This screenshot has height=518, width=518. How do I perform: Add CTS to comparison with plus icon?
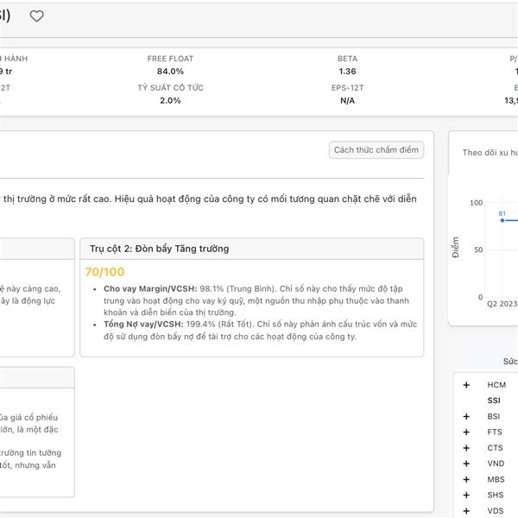(466, 448)
